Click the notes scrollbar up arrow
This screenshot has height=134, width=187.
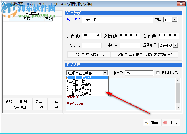coord(178,81)
